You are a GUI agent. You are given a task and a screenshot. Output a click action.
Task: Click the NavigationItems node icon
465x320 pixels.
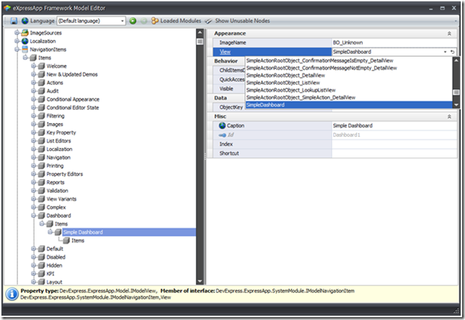[25, 50]
